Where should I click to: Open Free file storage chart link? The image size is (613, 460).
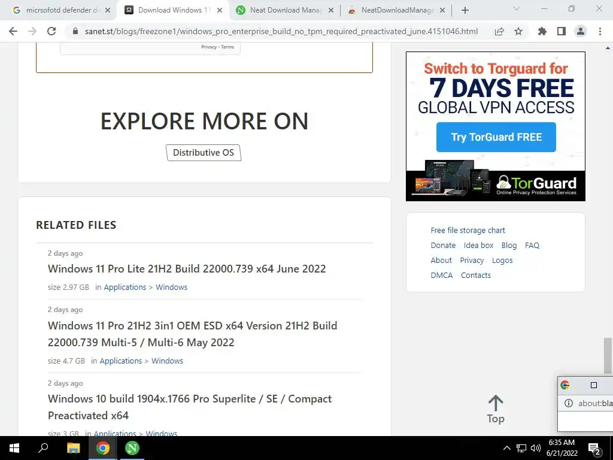(x=468, y=231)
